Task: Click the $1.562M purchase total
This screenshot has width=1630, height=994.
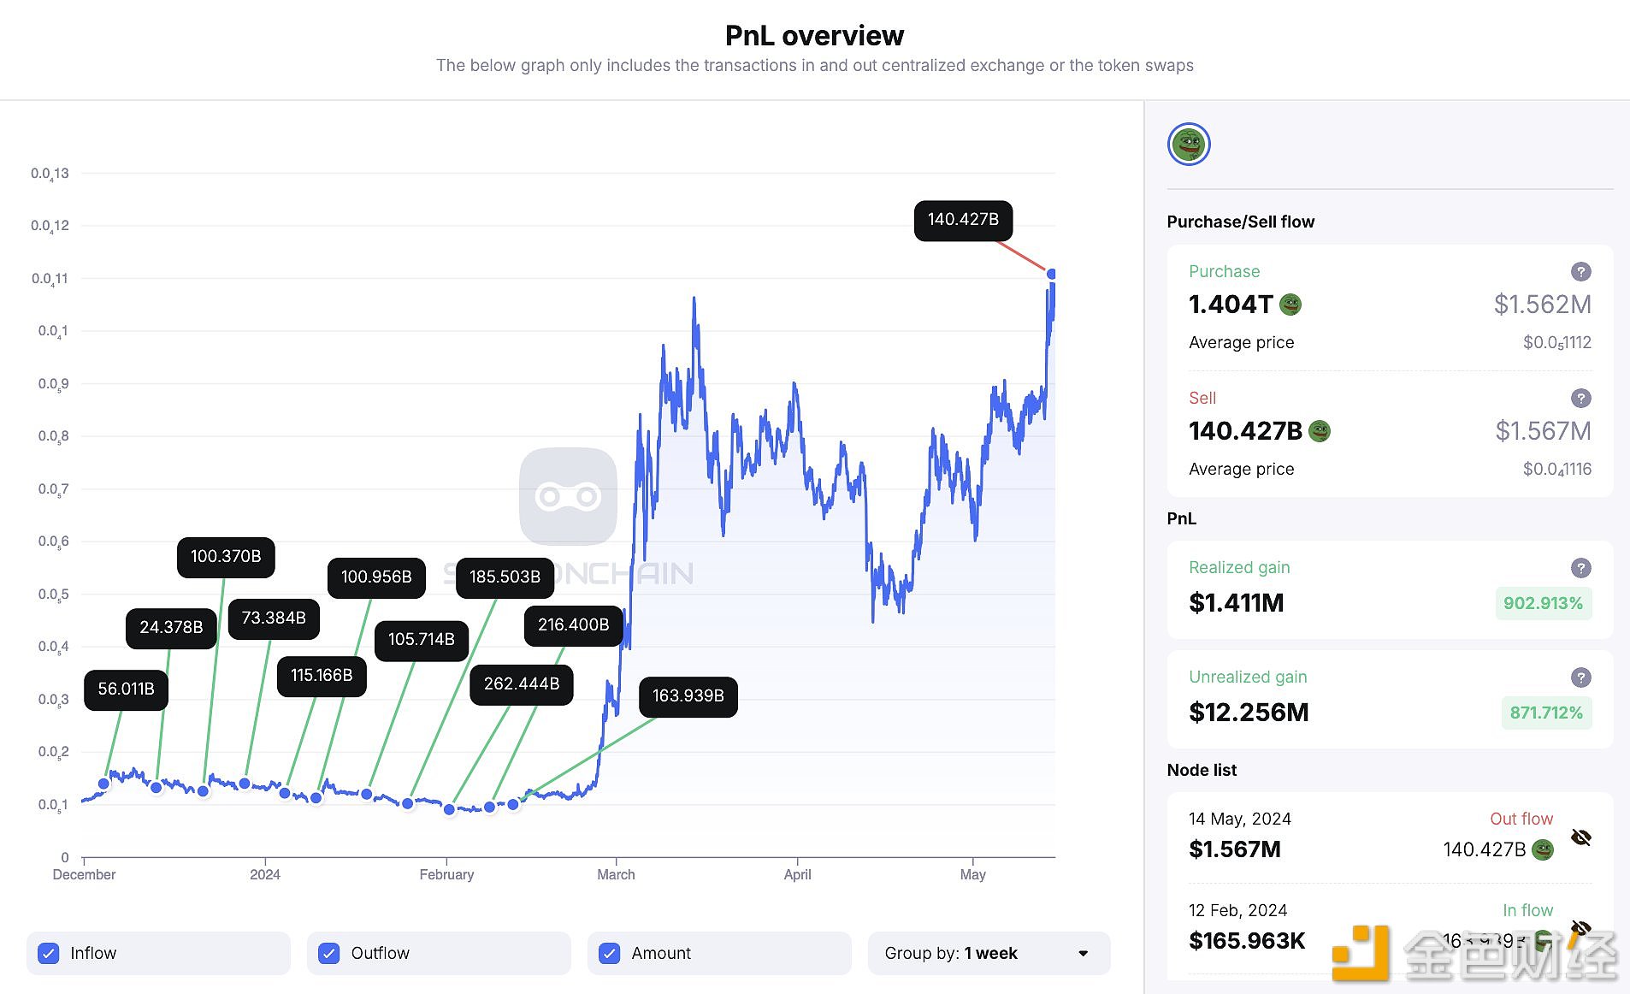Action: [1542, 305]
